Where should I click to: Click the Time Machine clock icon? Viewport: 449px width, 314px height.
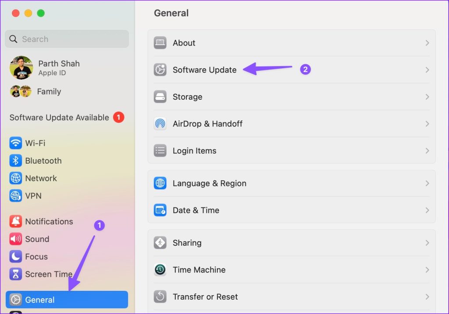pos(160,270)
